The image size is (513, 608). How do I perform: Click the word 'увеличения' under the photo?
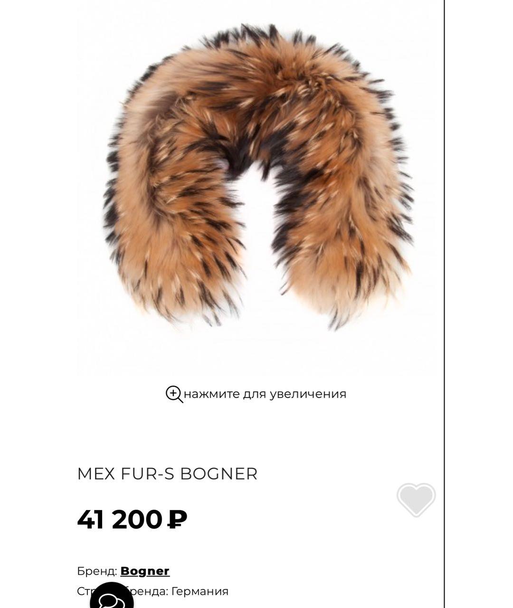308,394
